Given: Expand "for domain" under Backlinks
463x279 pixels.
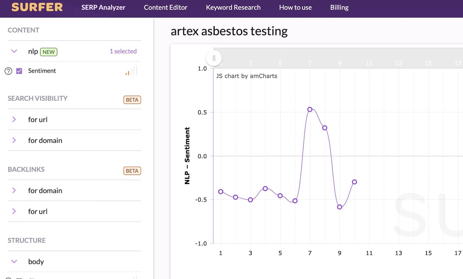Looking at the screenshot, I should click(x=14, y=190).
